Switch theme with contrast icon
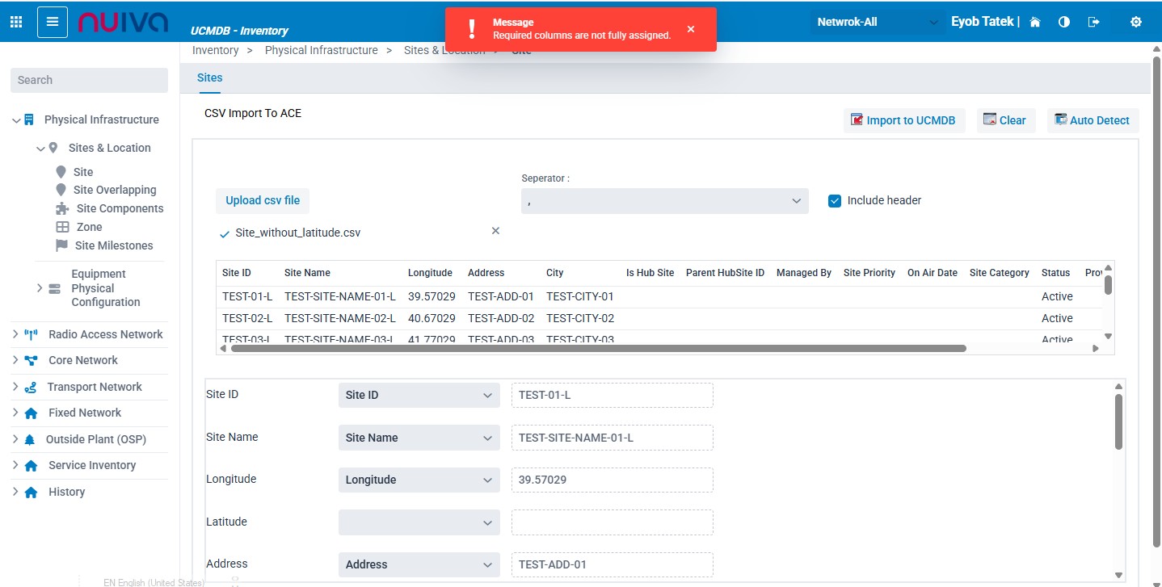 point(1064,23)
